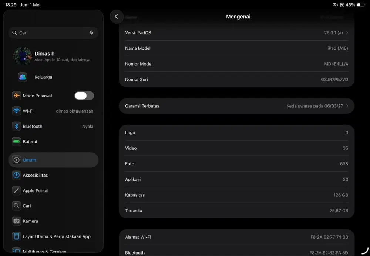Viewport: 370px width, 256px height.
Task: Tap the Aksesibilitas icon
Action: 17,175
